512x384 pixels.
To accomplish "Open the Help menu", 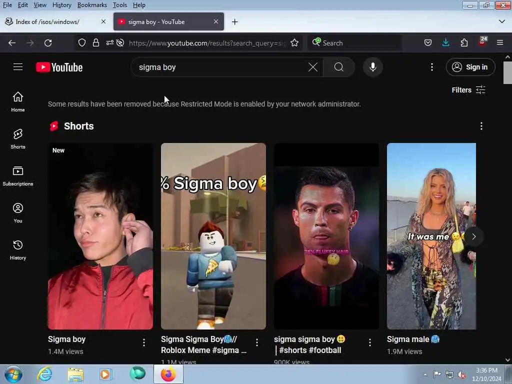I will pos(139,5).
